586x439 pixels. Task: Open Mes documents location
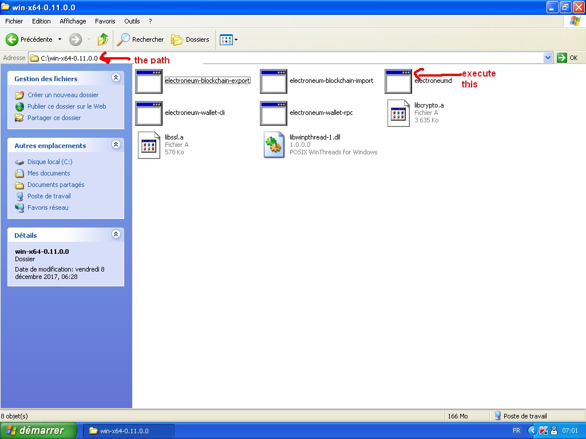coord(49,173)
